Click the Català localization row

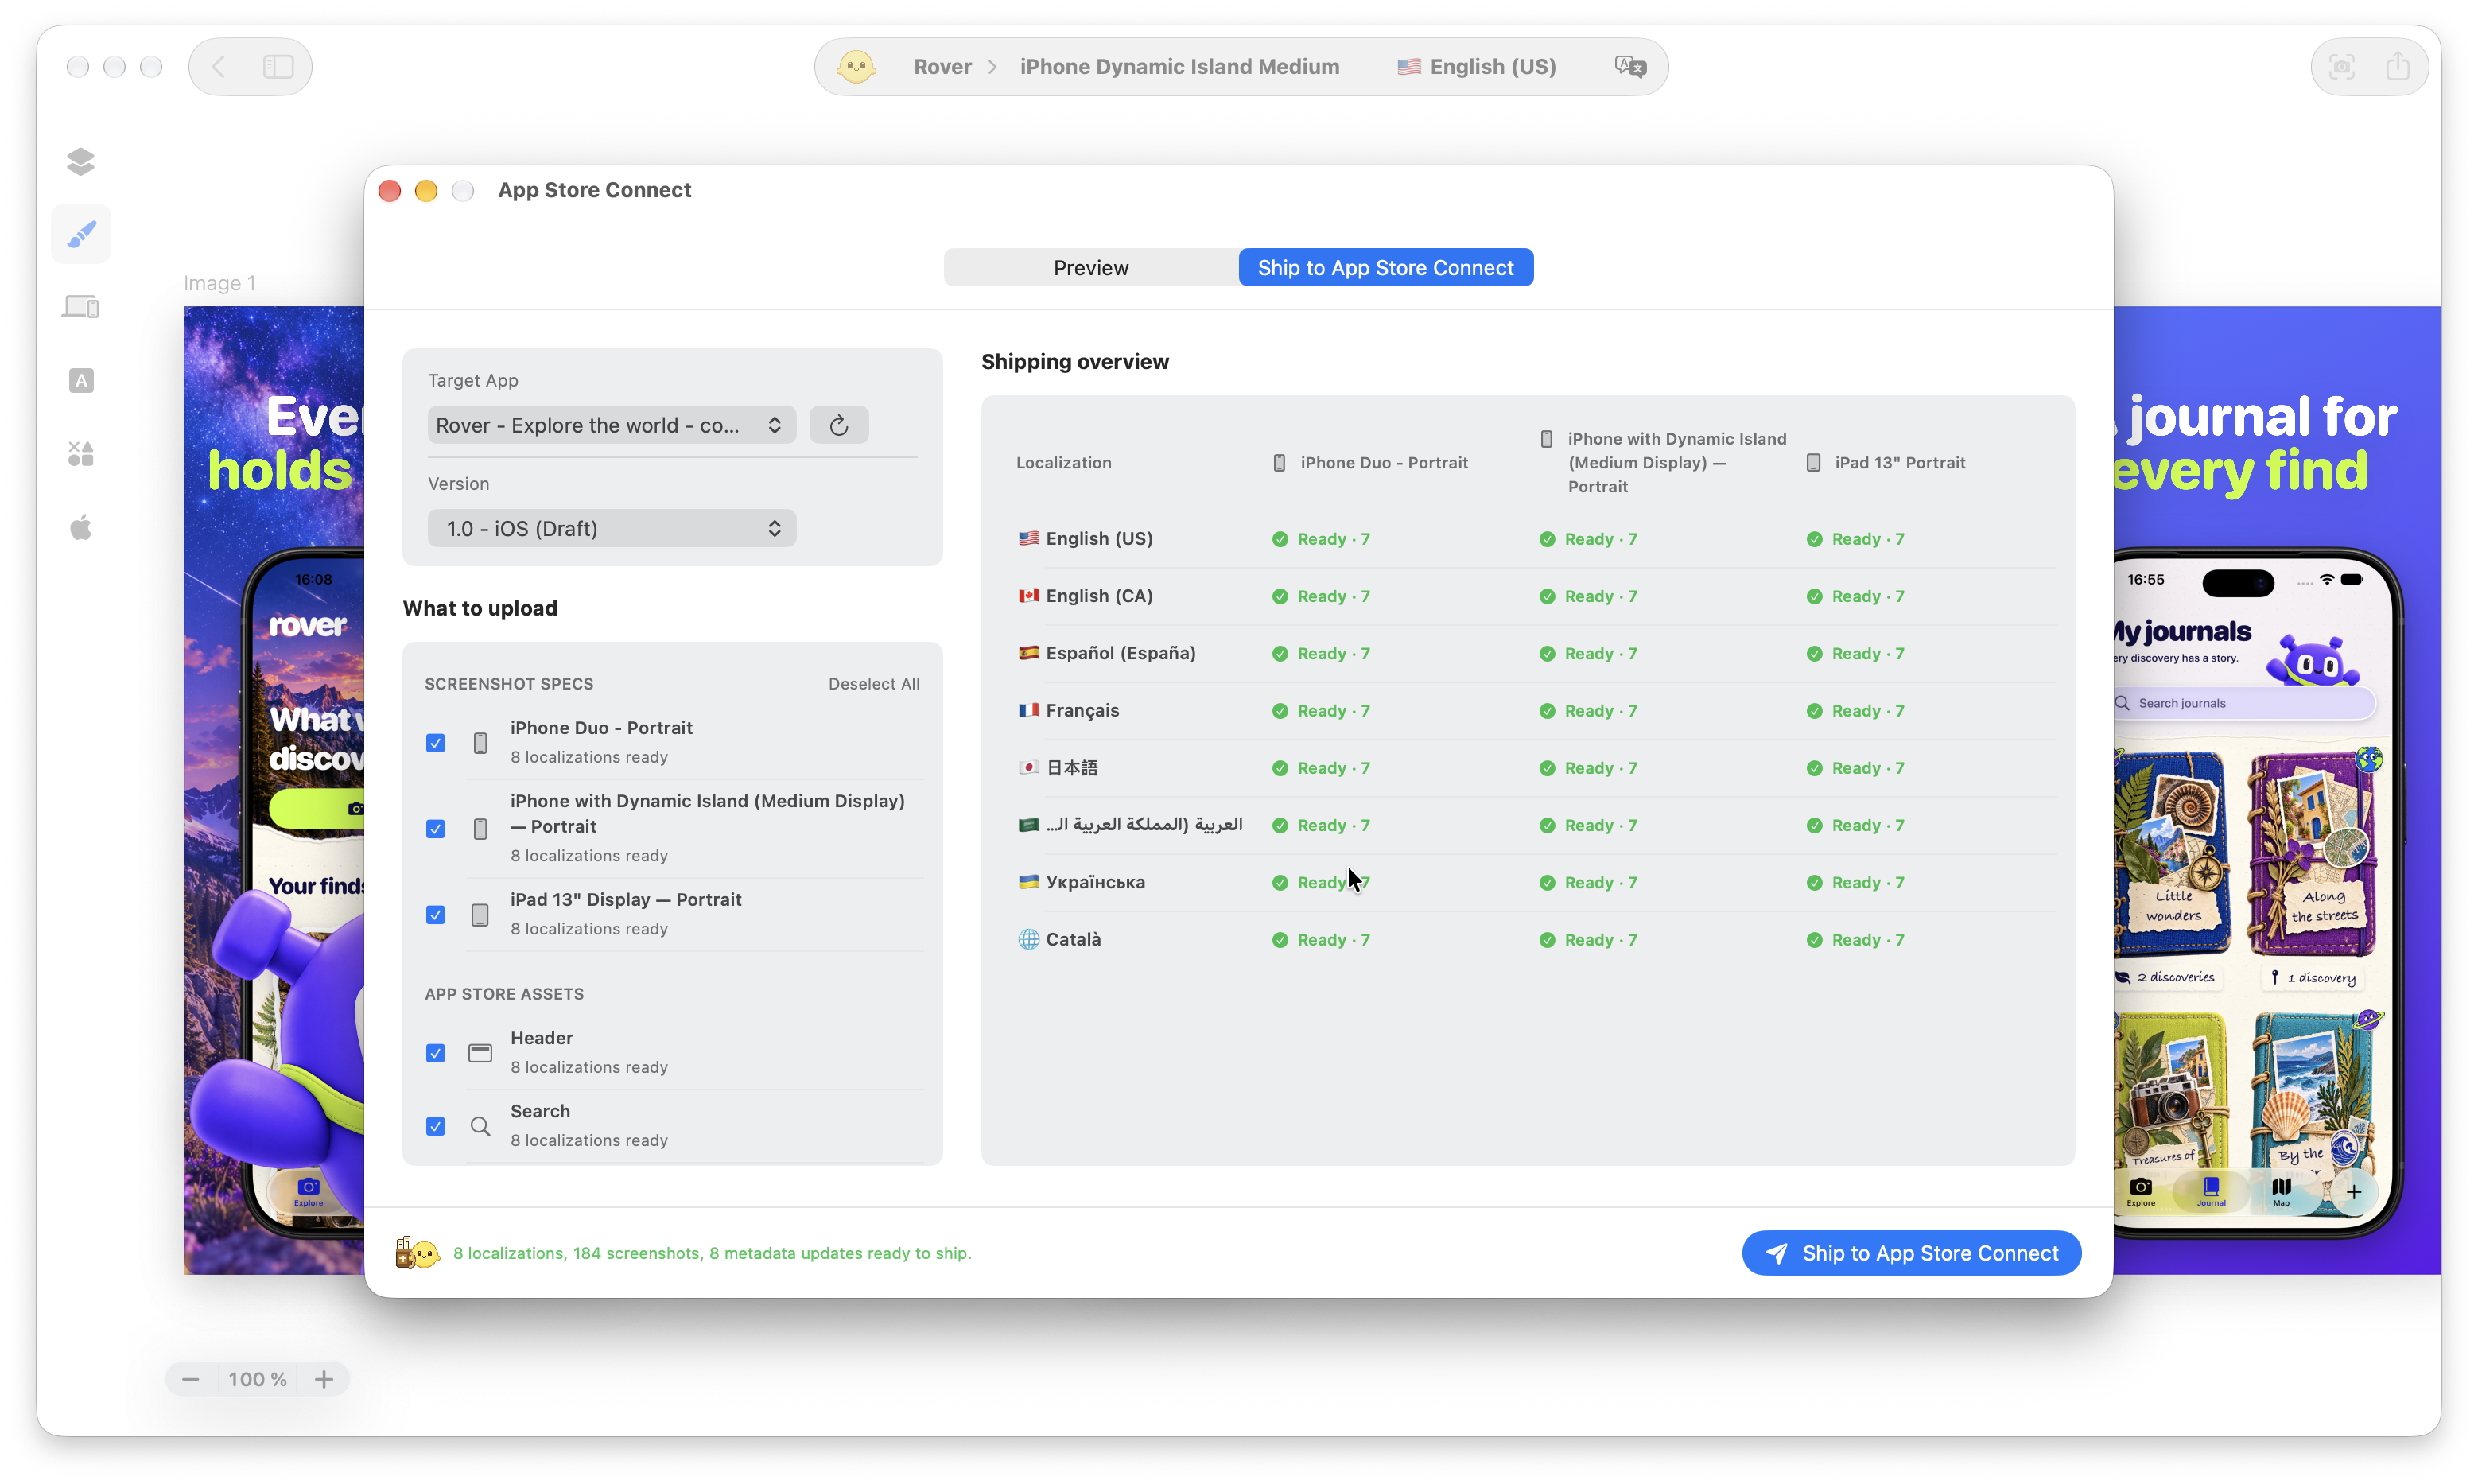[1535, 940]
